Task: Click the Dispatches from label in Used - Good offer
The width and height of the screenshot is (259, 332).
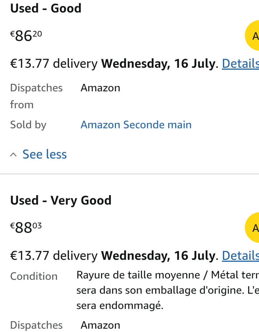Action: [36, 96]
